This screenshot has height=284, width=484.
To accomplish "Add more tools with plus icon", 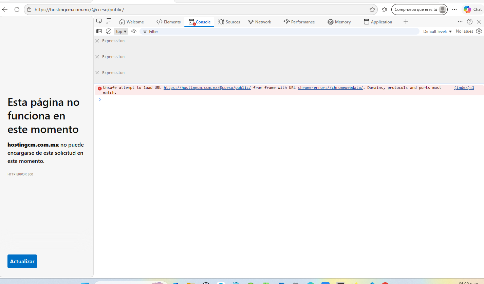I will pos(406,22).
